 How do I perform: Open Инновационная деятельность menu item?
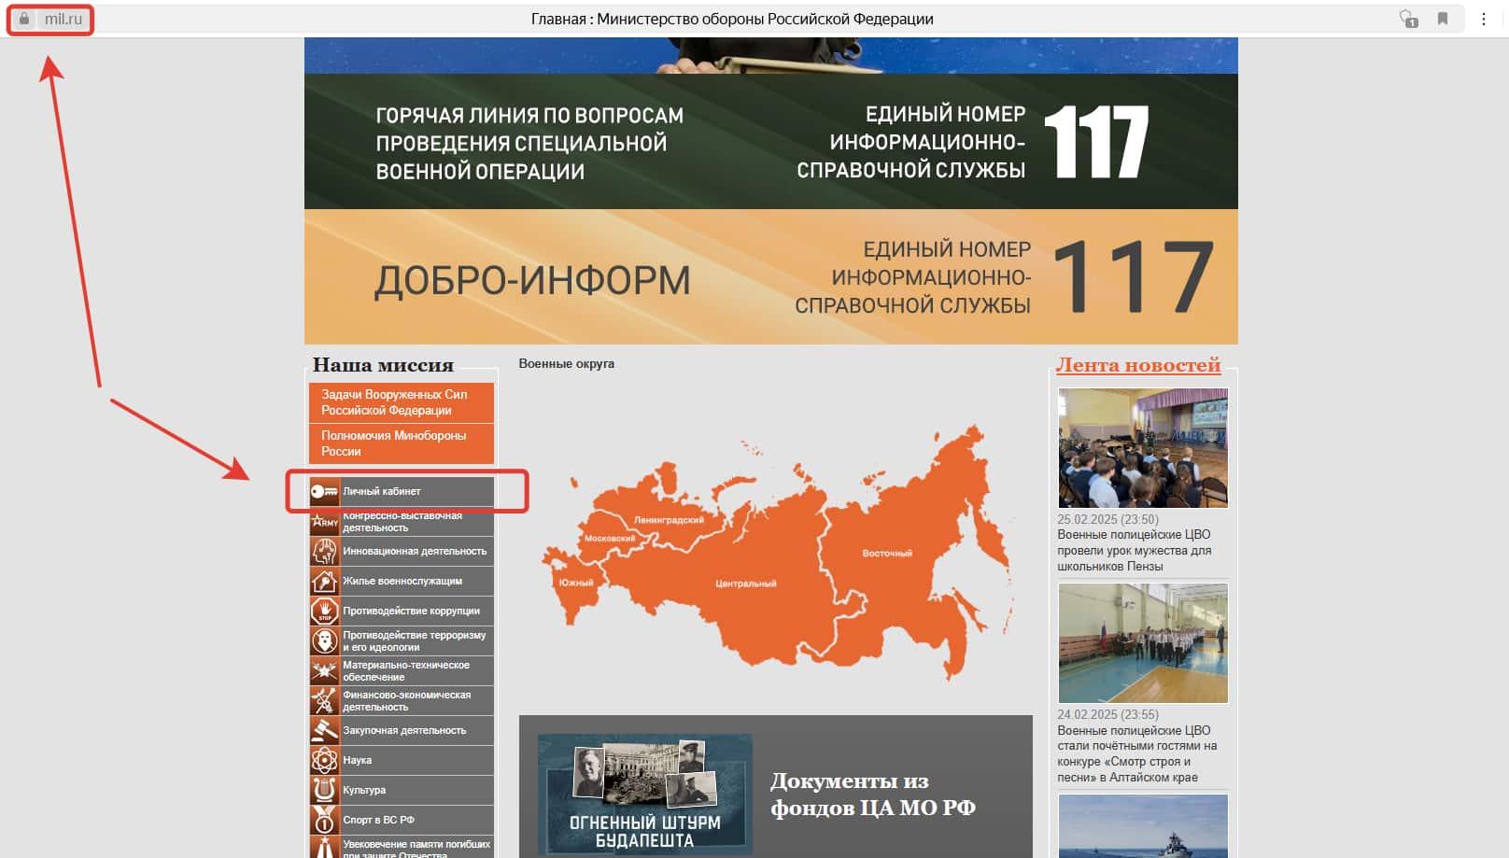tap(414, 551)
